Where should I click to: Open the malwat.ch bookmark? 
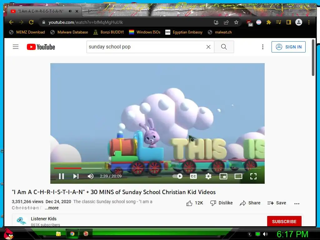tap(220, 32)
